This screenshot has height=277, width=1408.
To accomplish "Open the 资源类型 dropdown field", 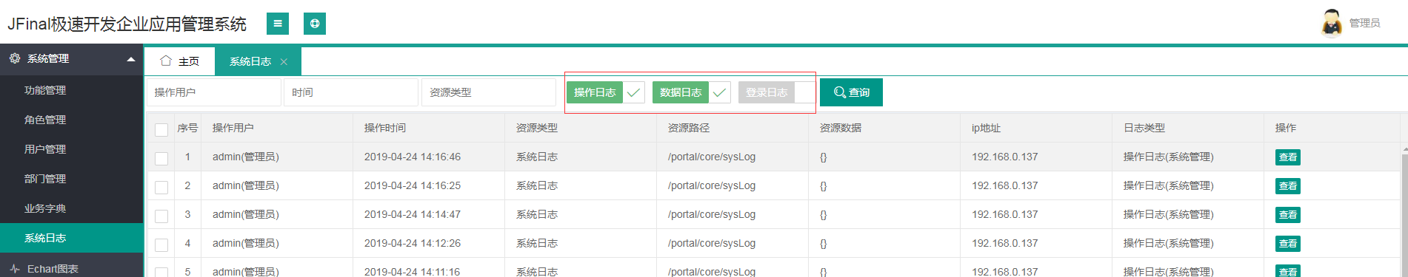I will (489, 92).
